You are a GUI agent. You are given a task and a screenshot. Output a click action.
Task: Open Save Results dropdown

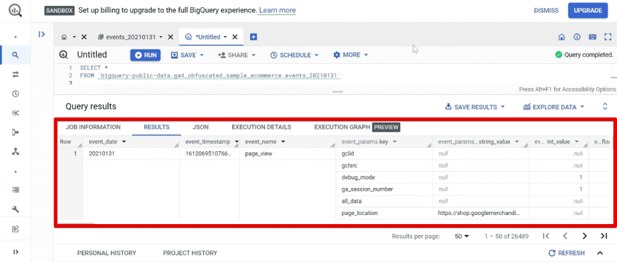coord(475,107)
